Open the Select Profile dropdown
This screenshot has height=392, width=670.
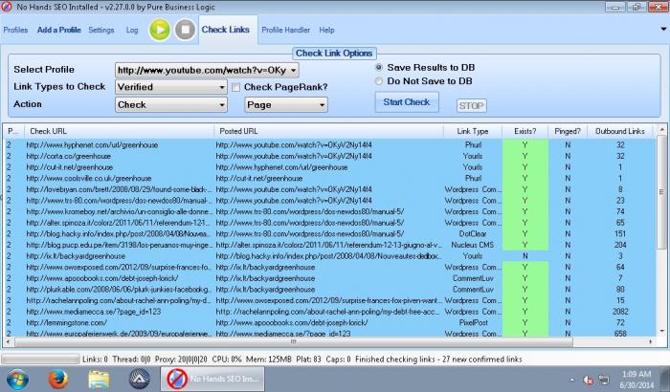click(207, 71)
